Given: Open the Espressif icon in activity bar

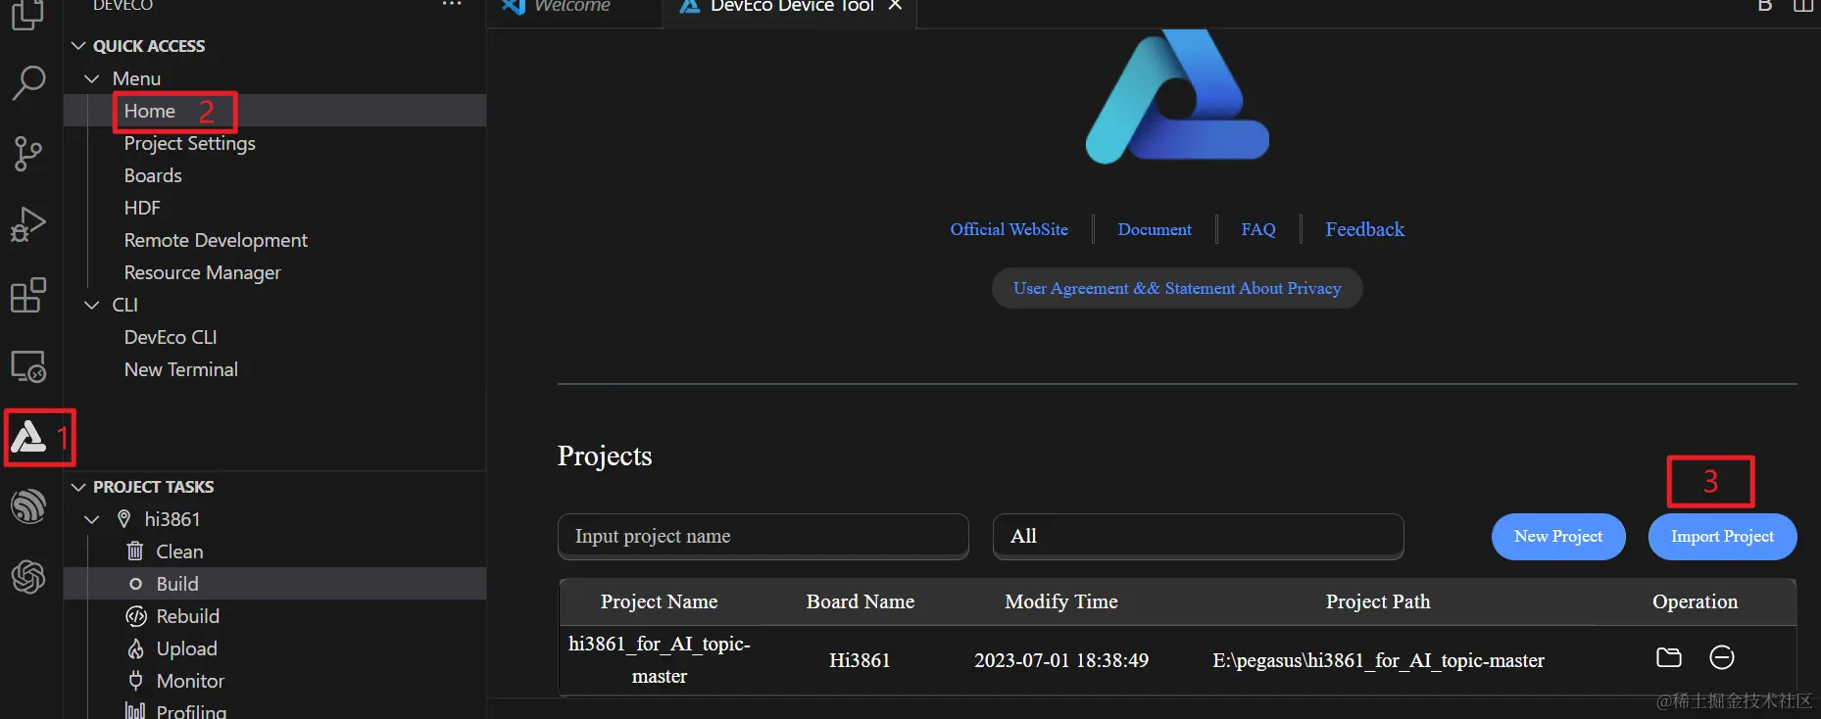Looking at the screenshot, I should [x=28, y=506].
